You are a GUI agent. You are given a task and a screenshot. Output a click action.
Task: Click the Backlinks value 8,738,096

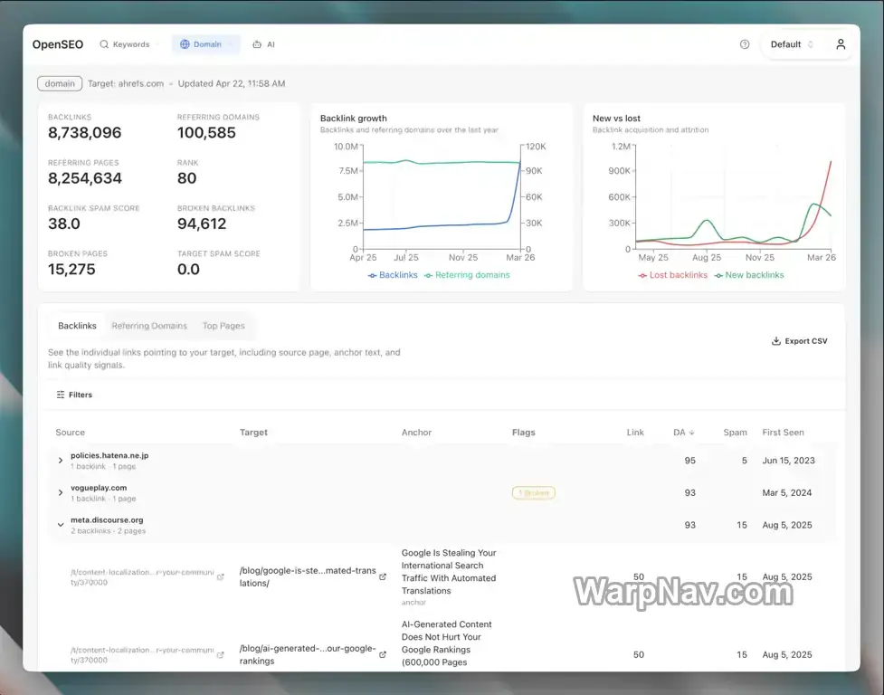(x=84, y=133)
